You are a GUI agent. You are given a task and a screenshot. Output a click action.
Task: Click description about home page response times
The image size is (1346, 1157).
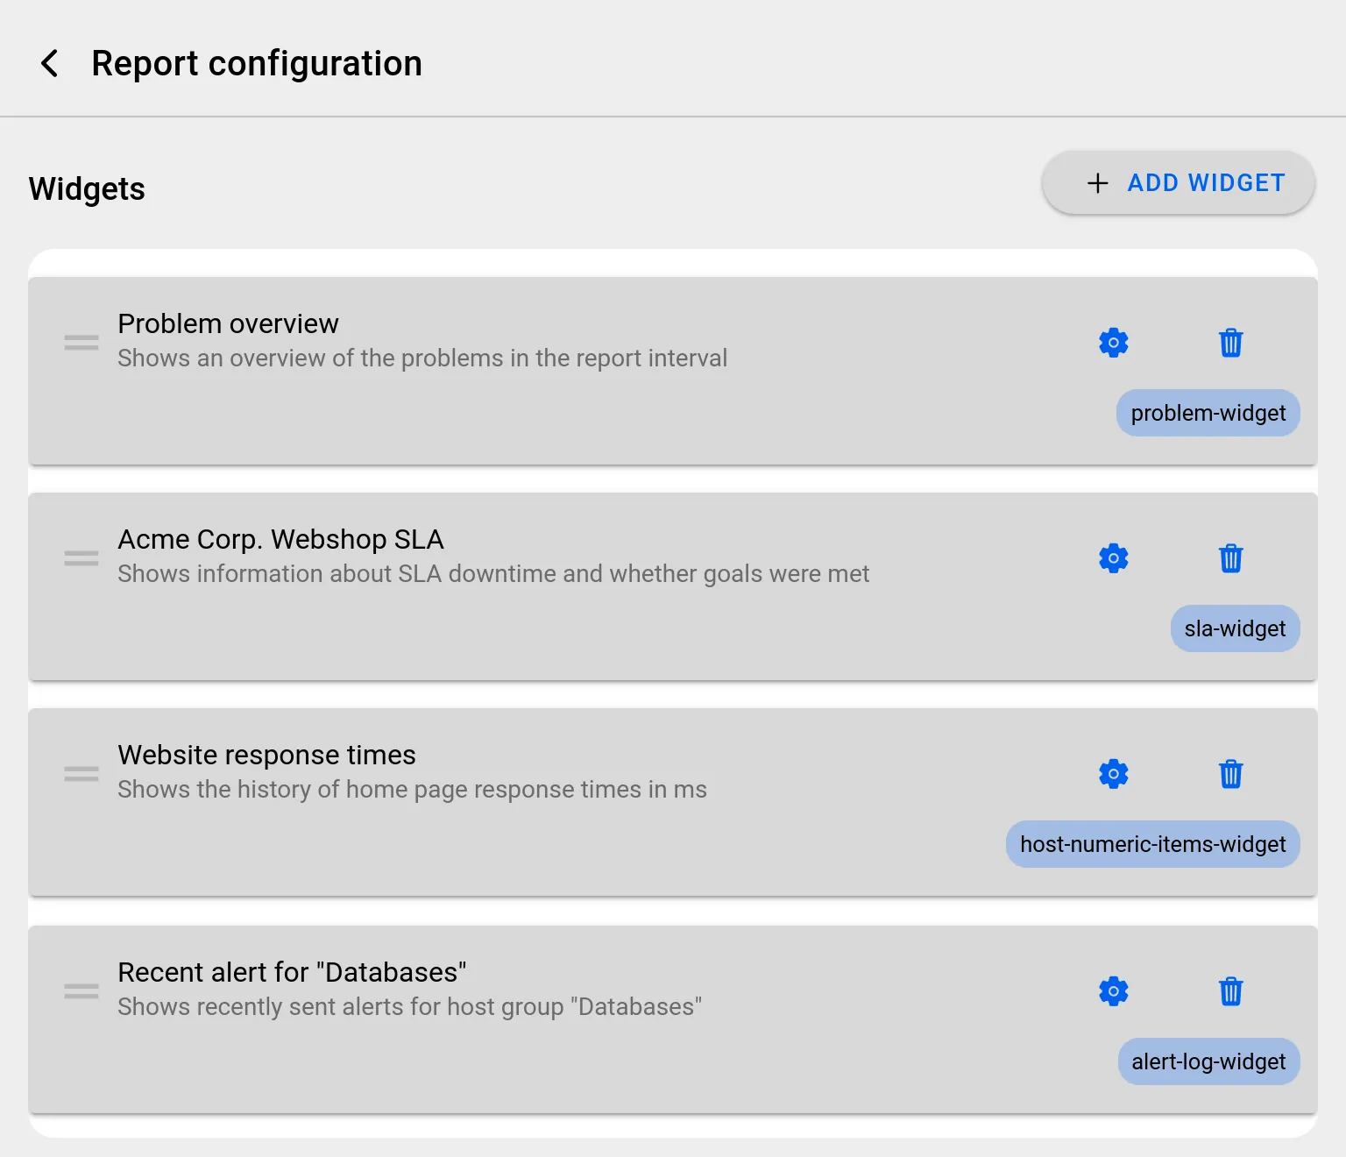(x=412, y=789)
